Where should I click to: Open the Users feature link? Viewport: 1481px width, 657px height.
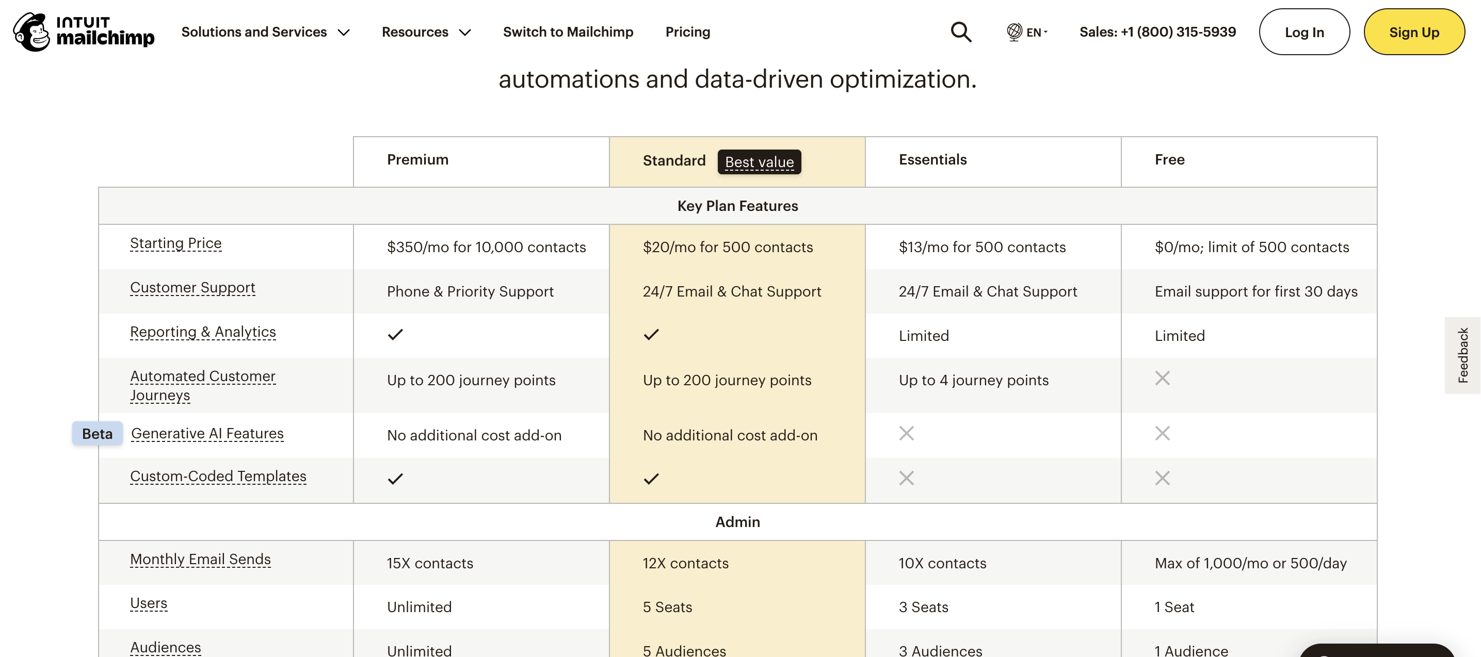pos(149,603)
